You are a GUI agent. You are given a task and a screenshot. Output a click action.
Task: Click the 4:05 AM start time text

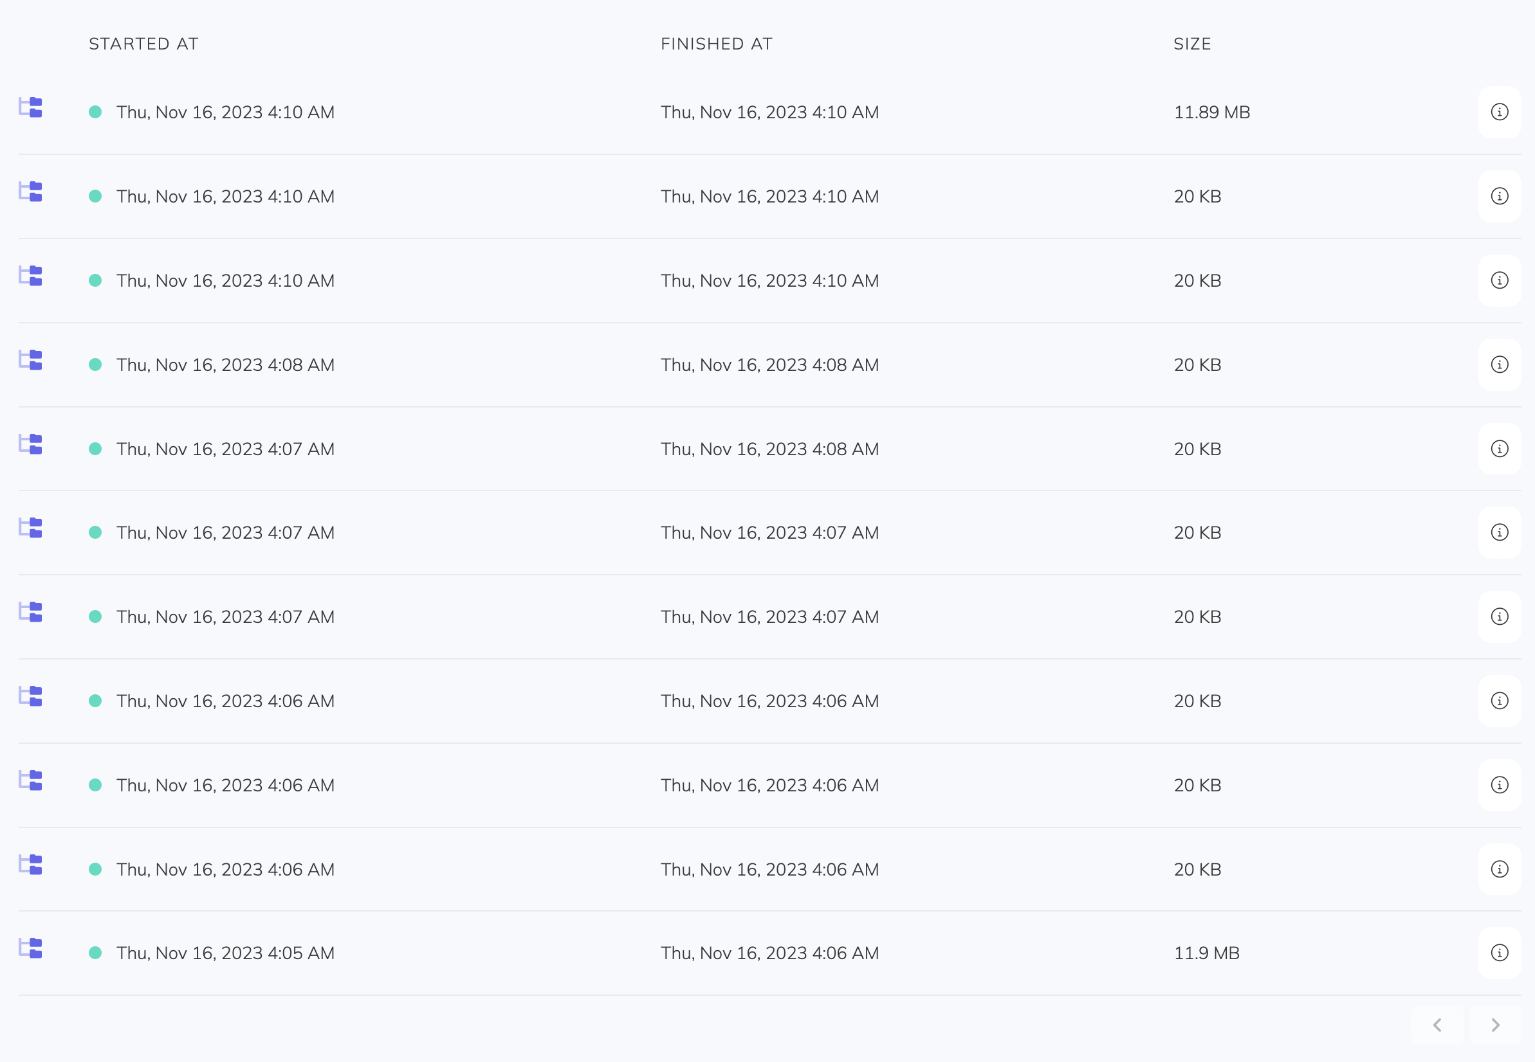click(225, 953)
